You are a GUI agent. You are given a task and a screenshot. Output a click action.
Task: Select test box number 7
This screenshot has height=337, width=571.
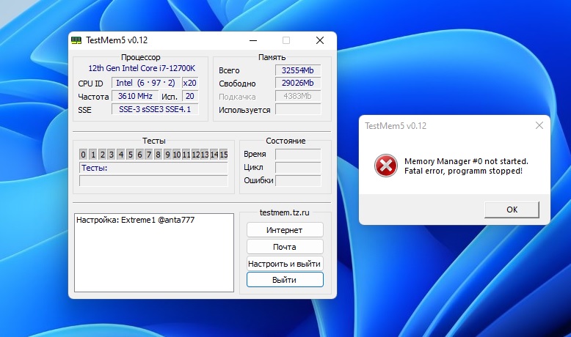click(149, 155)
